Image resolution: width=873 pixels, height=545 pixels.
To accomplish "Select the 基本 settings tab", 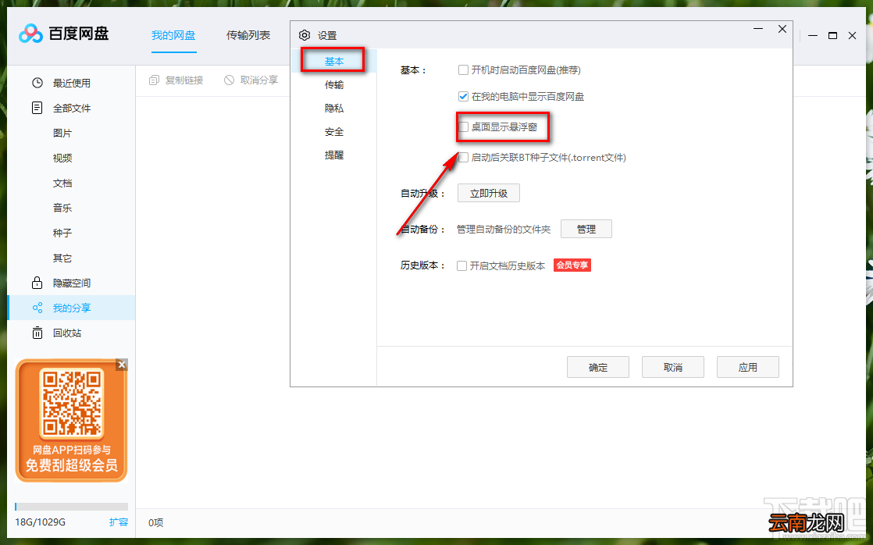I will pyautogui.click(x=334, y=61).
